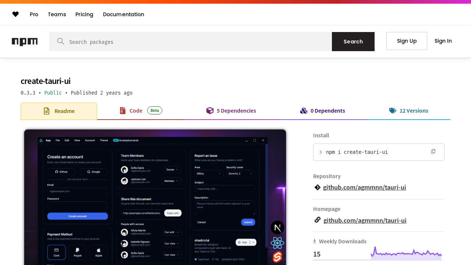Viewport: 471px width, 265px height.
Task: Click the Sign Up button
Action: [x=407, y=41]
